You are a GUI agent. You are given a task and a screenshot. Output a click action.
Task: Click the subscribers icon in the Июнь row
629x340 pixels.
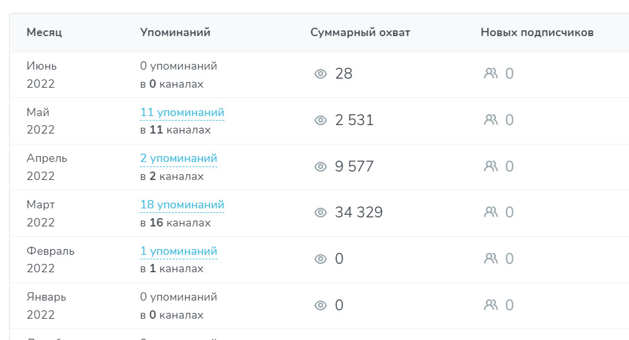pos(490,74)
